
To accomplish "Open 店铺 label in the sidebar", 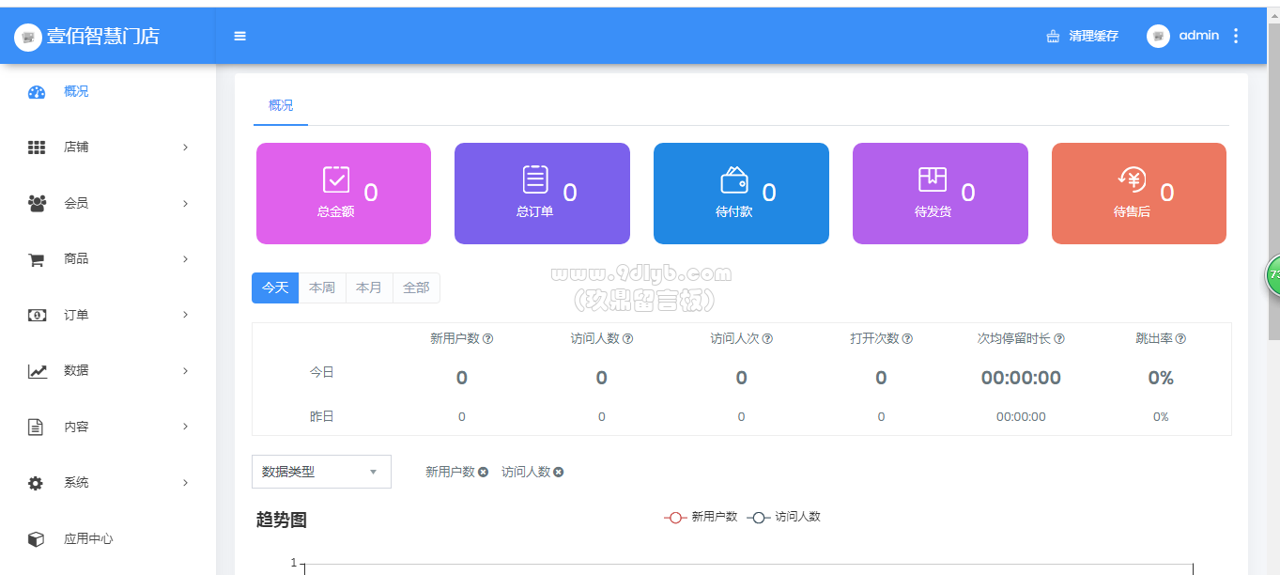I will point(76,148).
